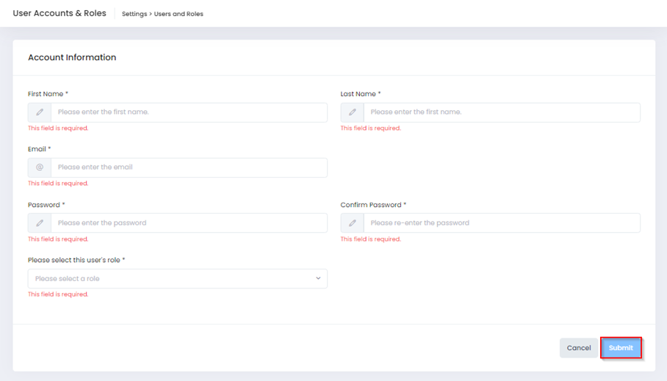Click the 'Please select this user's role' label
The width and height of the screenshot is (667, 381).
[76, 260]
